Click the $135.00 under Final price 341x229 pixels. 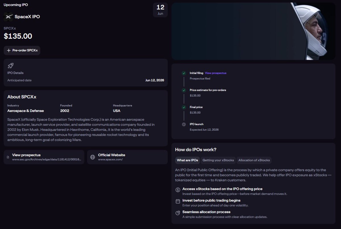(x=195, y=113)
